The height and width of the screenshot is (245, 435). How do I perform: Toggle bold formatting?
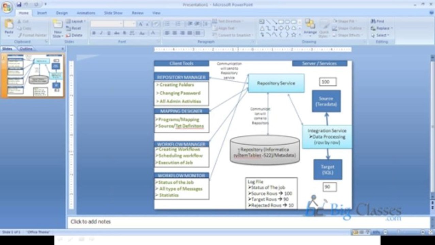pos(94,33)
